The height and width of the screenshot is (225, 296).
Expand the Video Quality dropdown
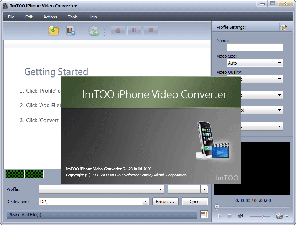pos(280,79)
